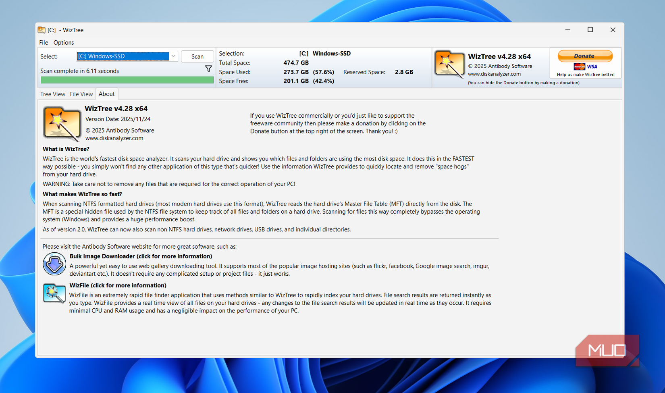Click the '(42.4%)' space free percentage

(324, 81)
